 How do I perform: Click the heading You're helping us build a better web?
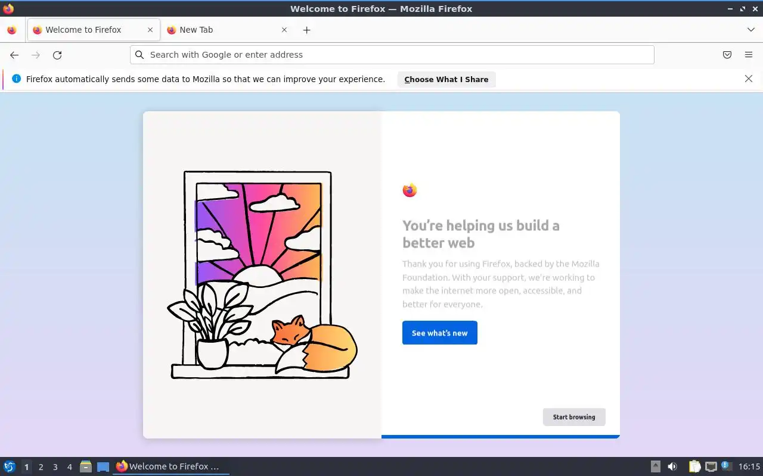[481, 234]
